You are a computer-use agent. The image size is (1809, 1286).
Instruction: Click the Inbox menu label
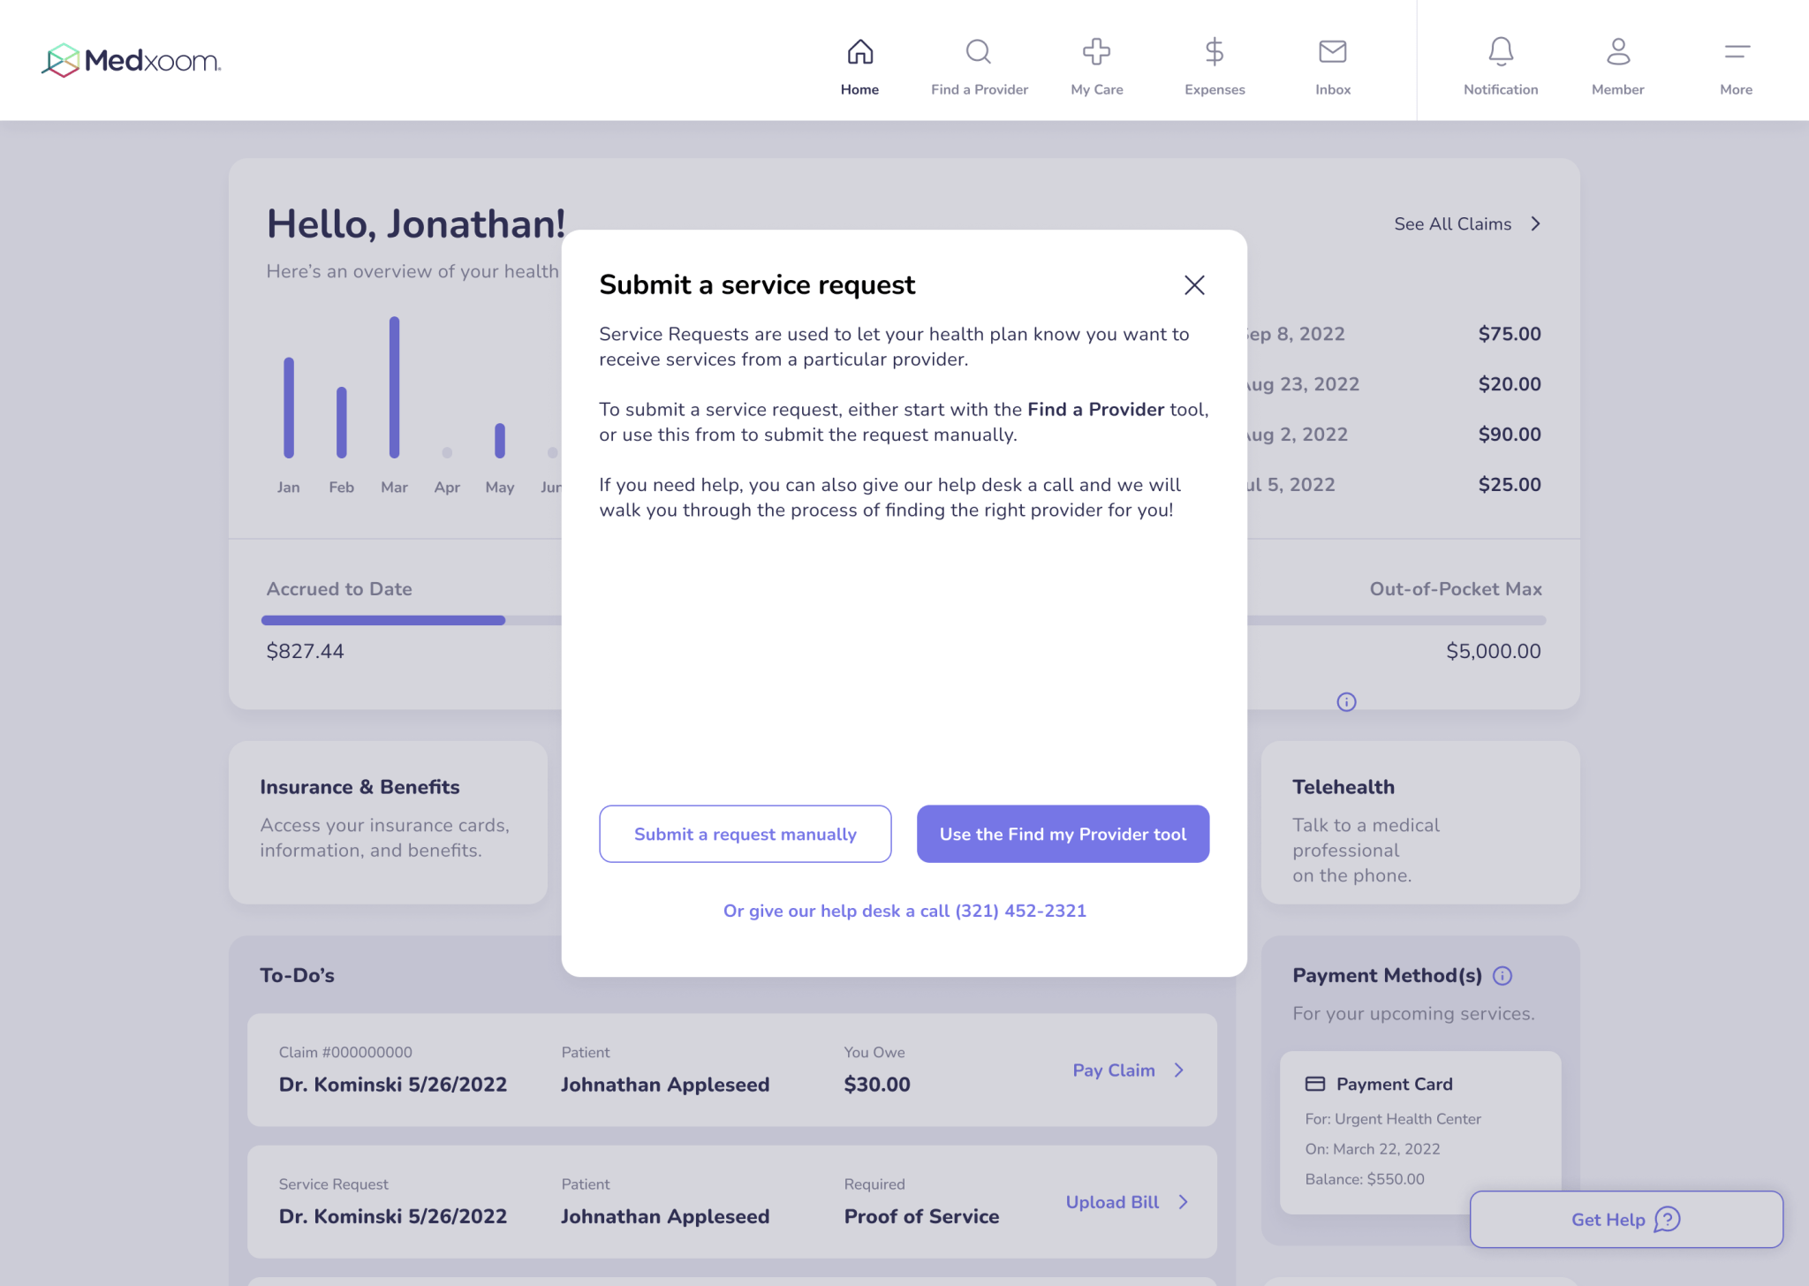(x=1333, y=90)
